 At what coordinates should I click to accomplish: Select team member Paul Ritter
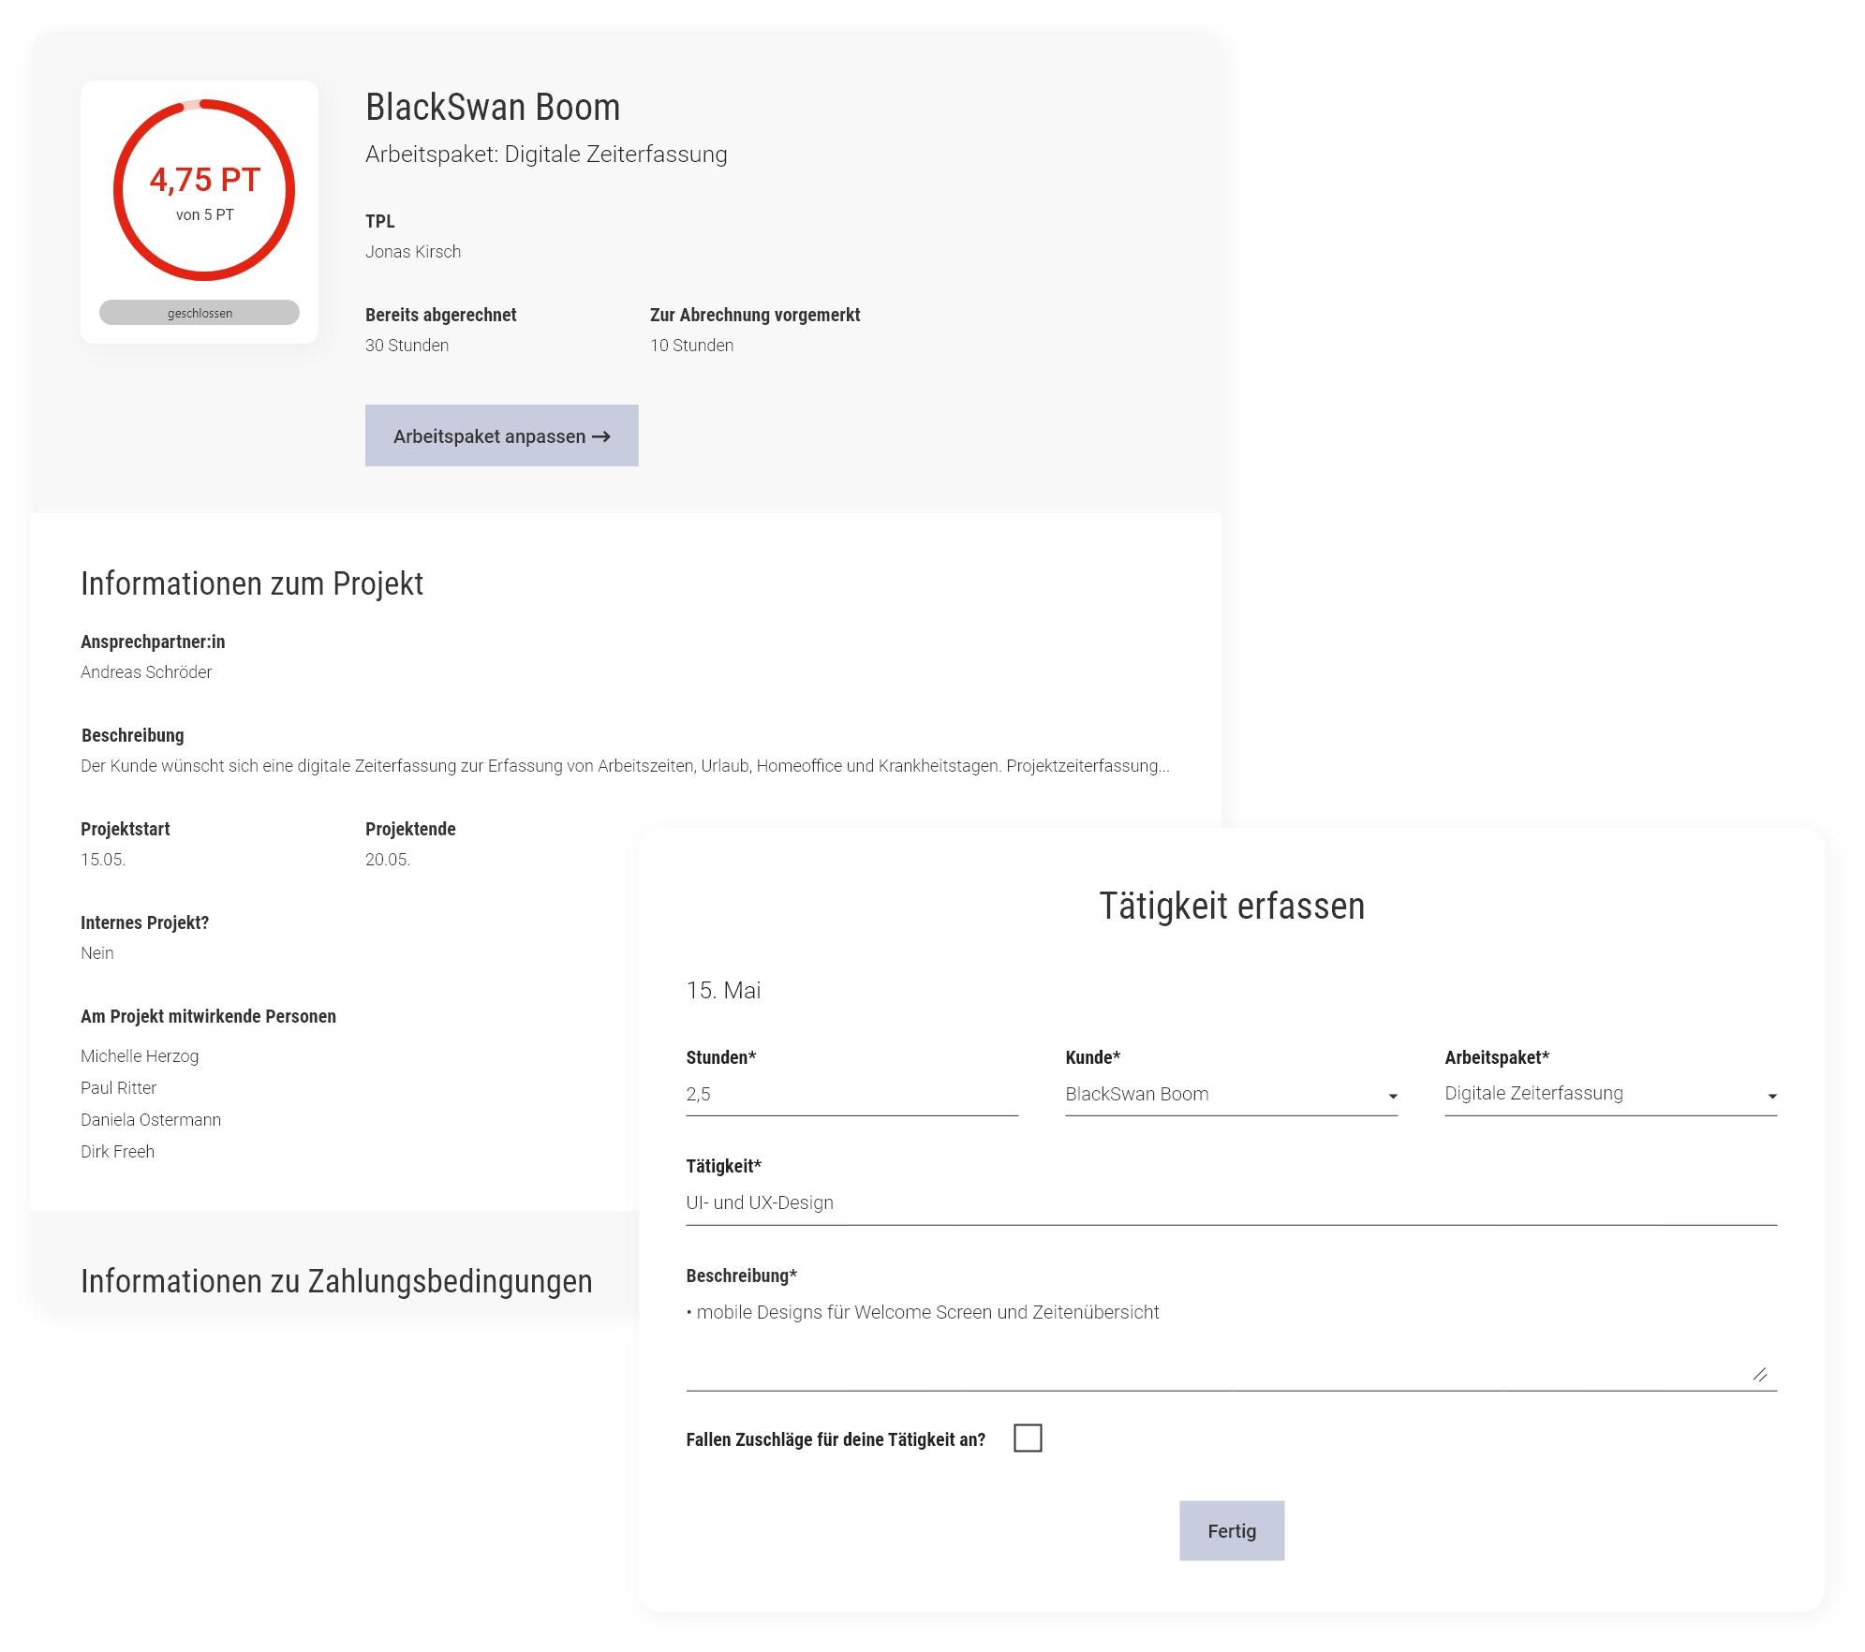click(118, 1087)
